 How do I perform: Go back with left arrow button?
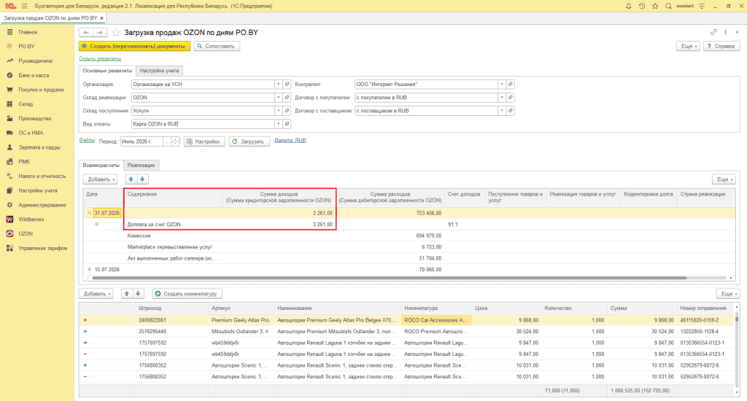tap(86, 32)
